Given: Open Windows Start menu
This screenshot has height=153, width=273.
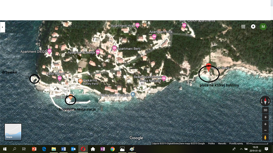Looking at the screenshot, I should coord(5,149).
